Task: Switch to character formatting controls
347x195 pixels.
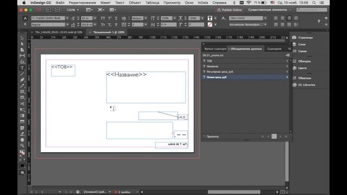Action: click(25, 18)
